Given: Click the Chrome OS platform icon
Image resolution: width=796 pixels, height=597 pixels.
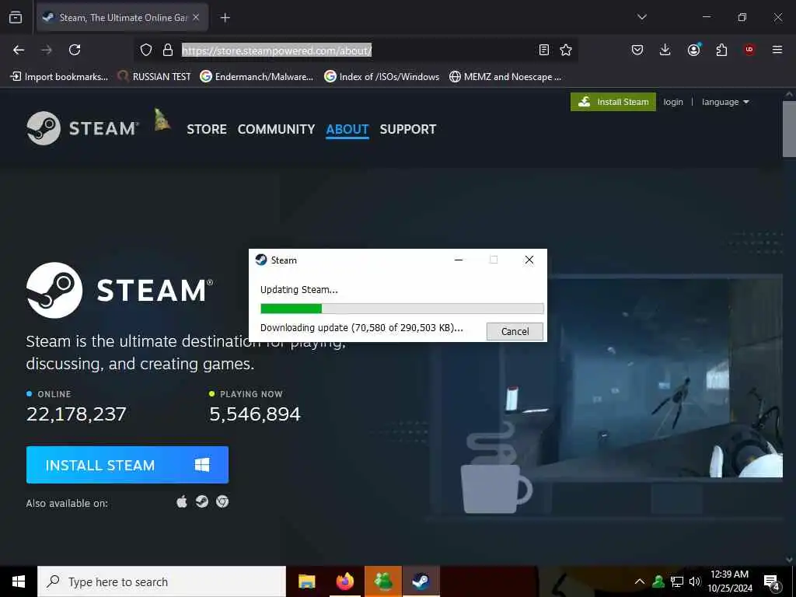Looking at the screenshot, I should click(x=222, y=501).
